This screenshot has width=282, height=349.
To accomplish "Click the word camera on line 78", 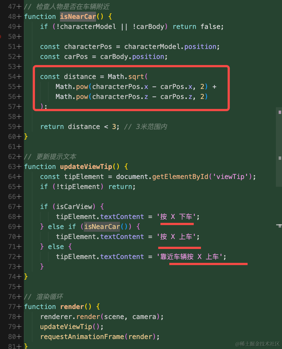I will 144,317.
